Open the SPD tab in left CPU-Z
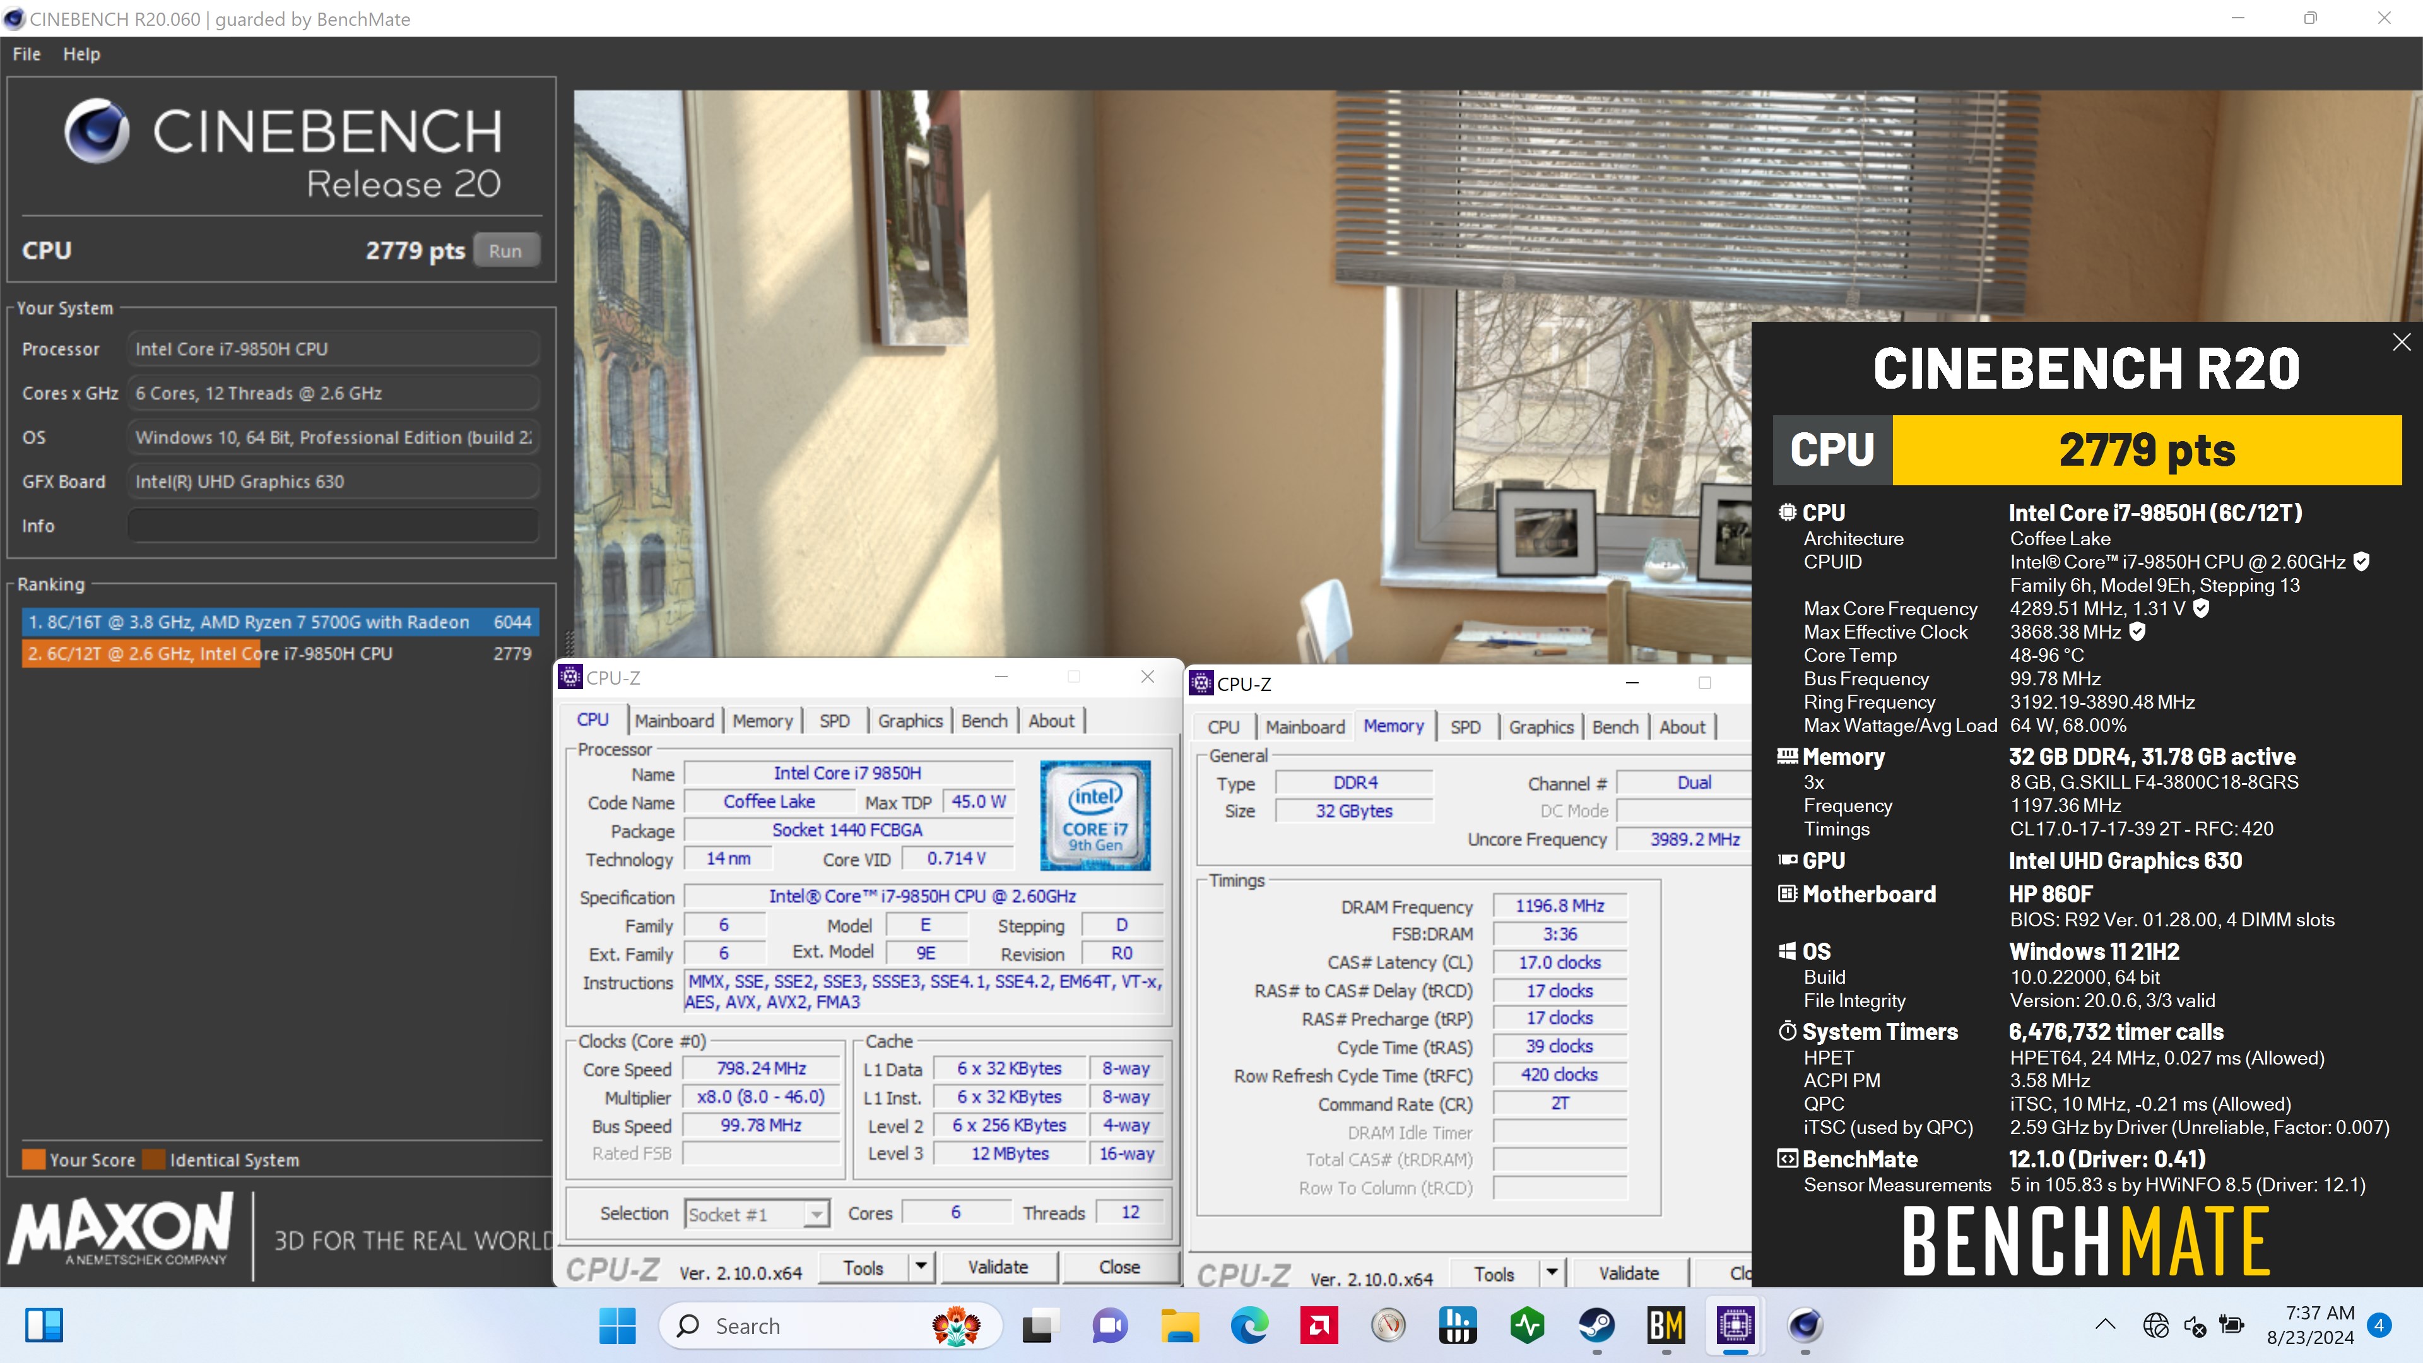 click(834, 721)
